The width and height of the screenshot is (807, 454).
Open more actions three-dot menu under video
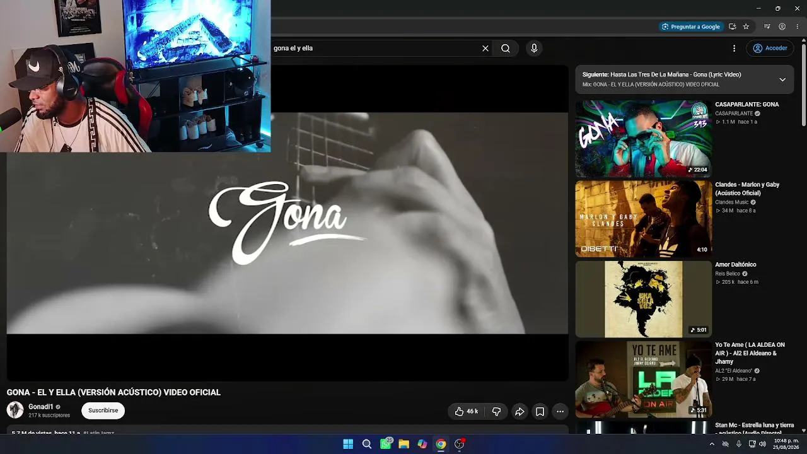tap(560, 412)
